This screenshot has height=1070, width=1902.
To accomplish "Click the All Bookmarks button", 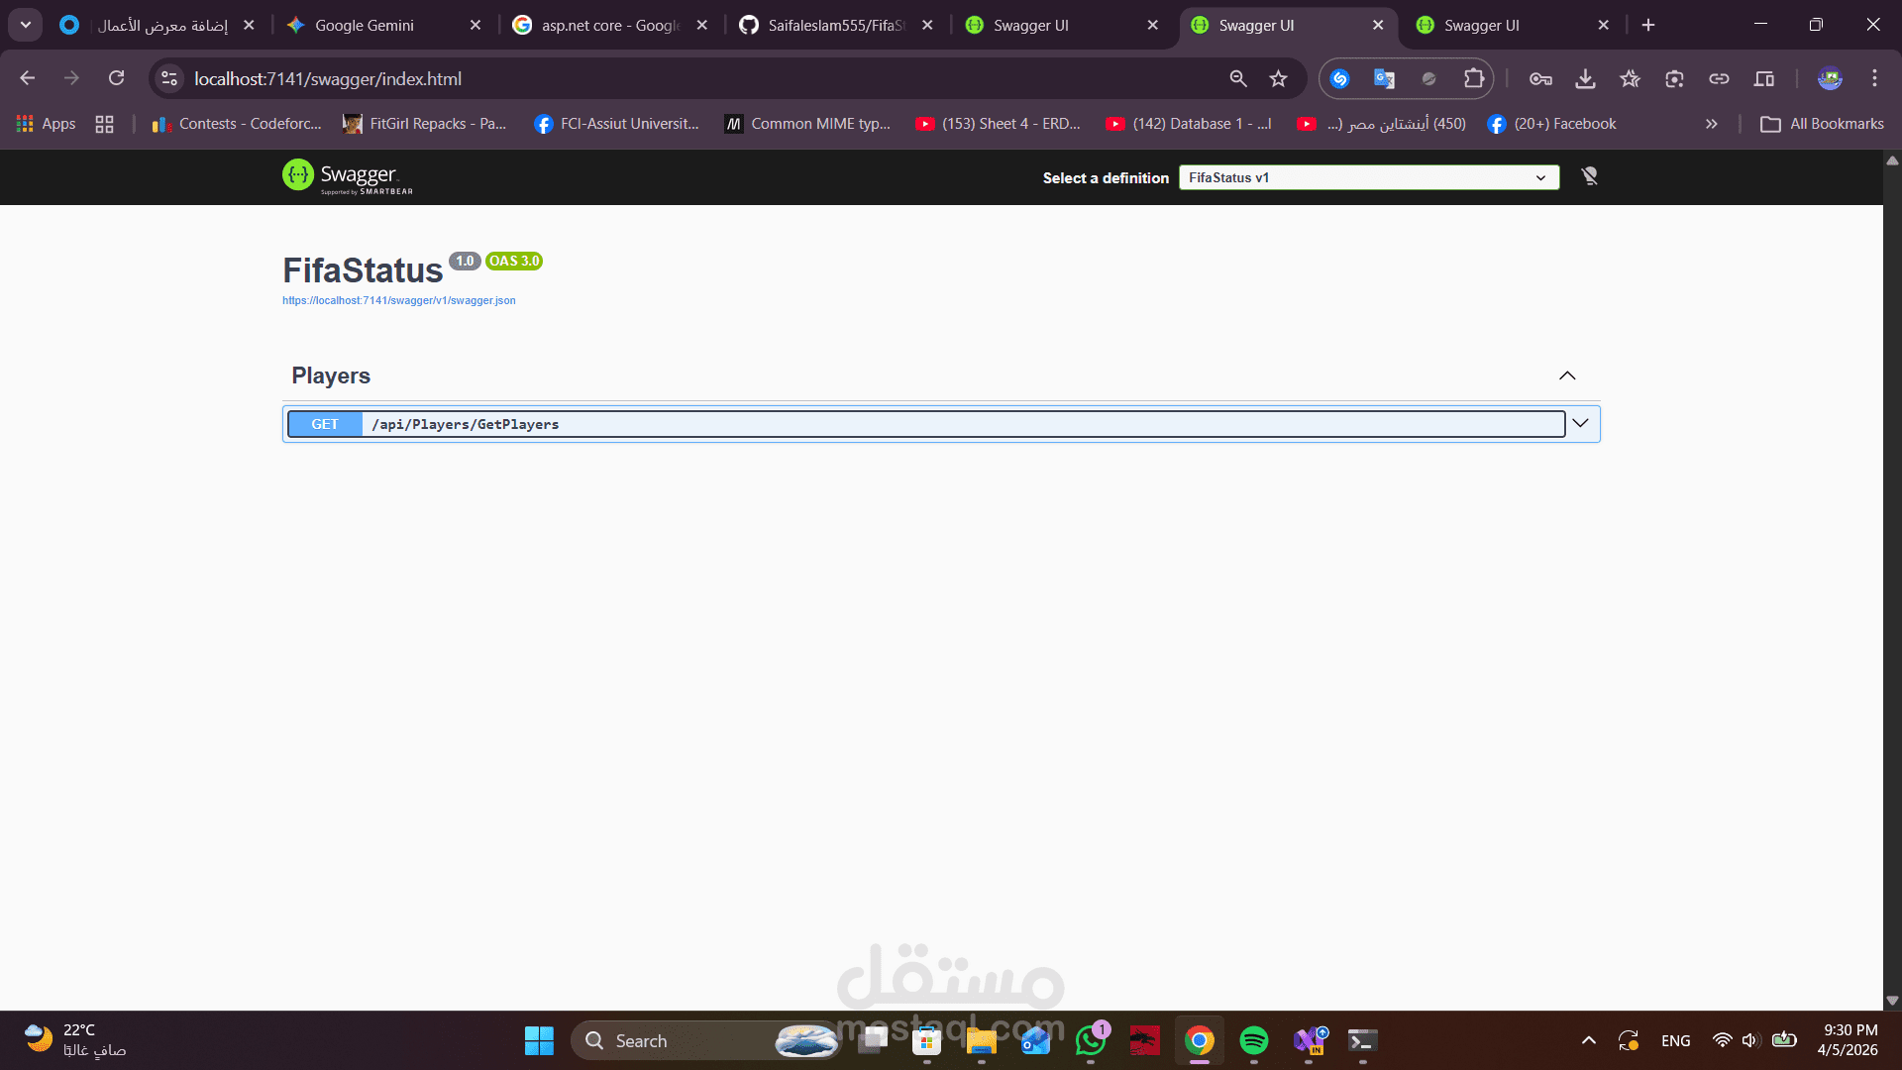I will click(x=1822, y=123).
